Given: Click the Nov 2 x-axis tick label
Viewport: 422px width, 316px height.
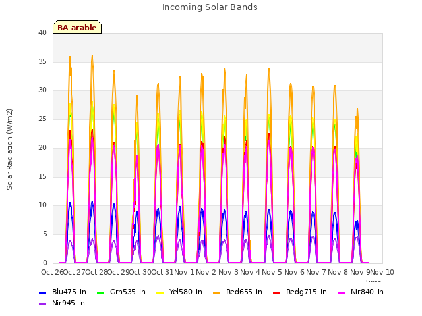Looking at the screenshot, I should tap(206, 272).
